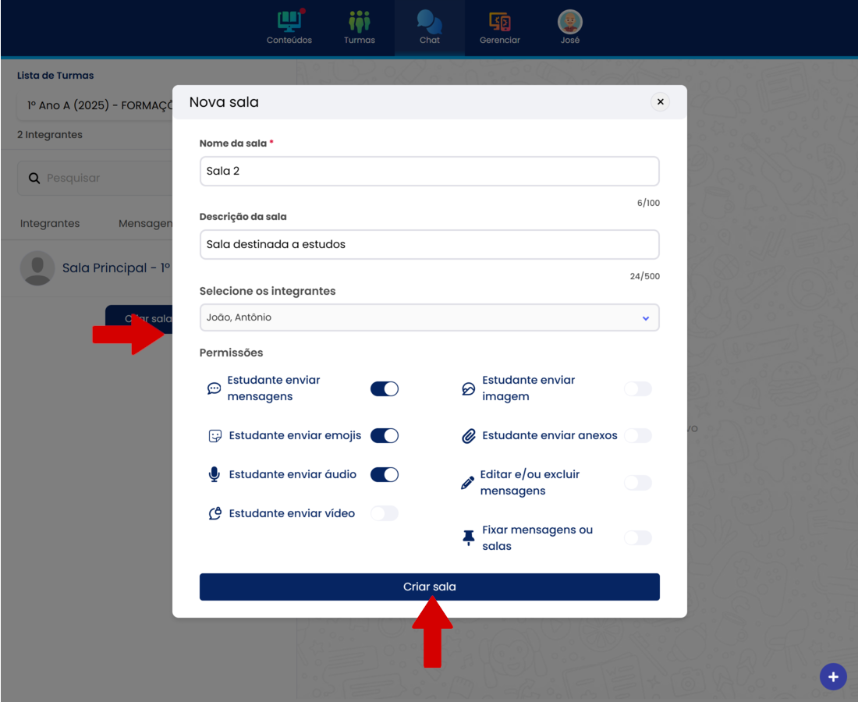This screenshot has height=702, width=858.
Task: Click the blue plus floating button
Action: [x=833, y=676]
